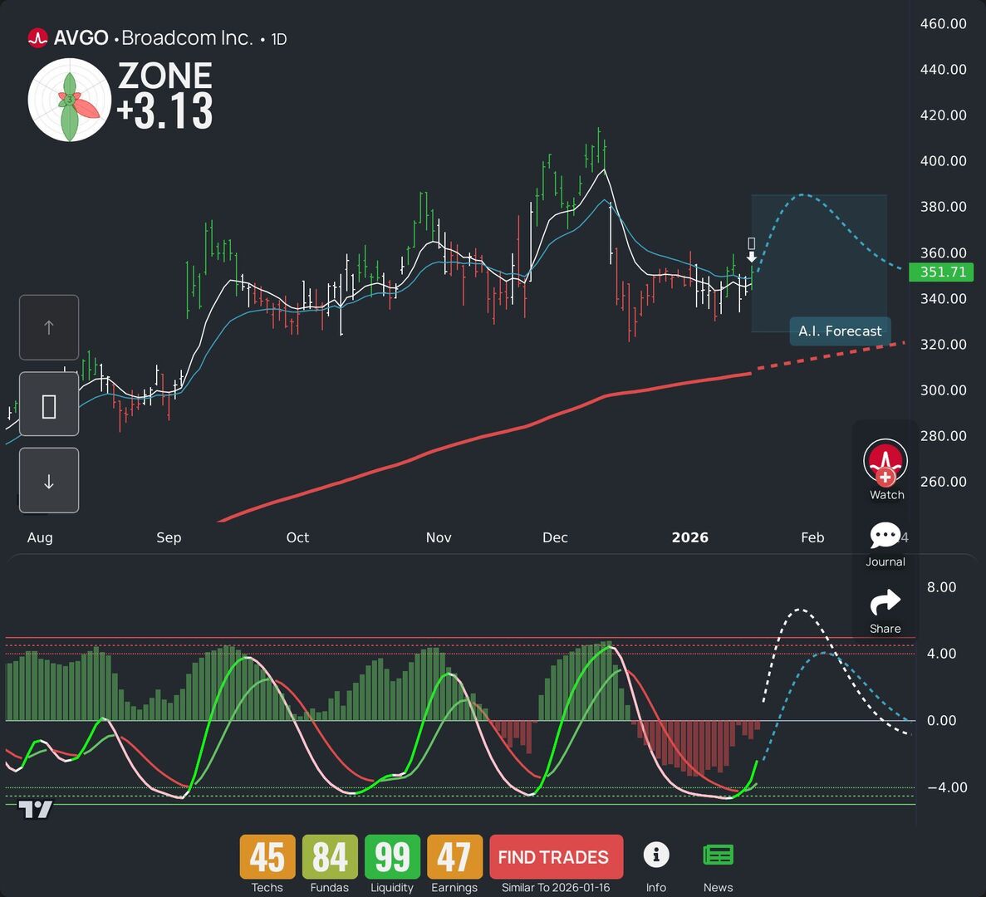Click the Oct date axis label
Viewport: 986px width, 897px height.
click(297, 537)
